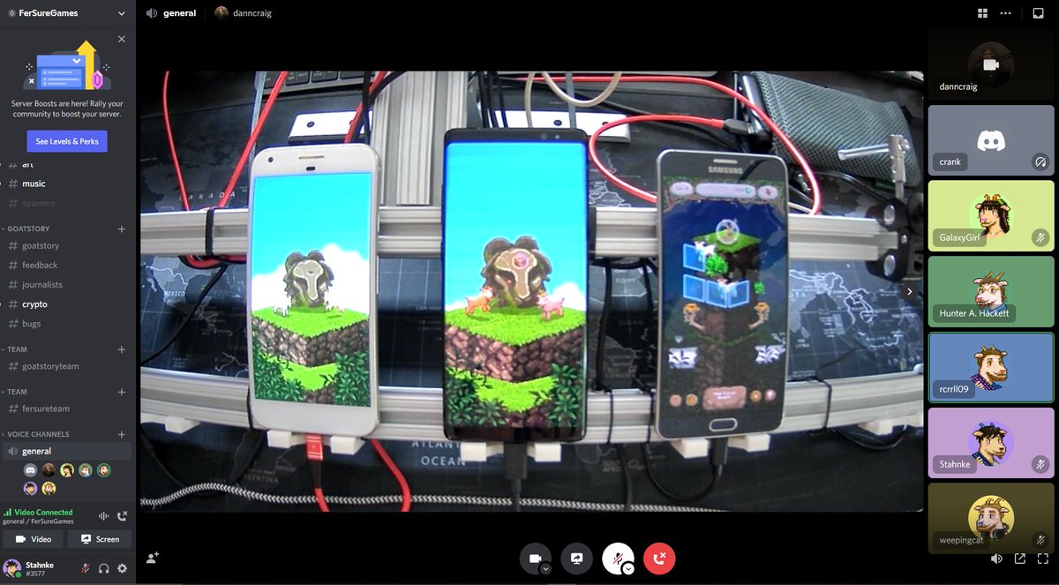The image size is (1059, 585).
Task: Toggle camera in the call controls
Action: pos(535,558)
